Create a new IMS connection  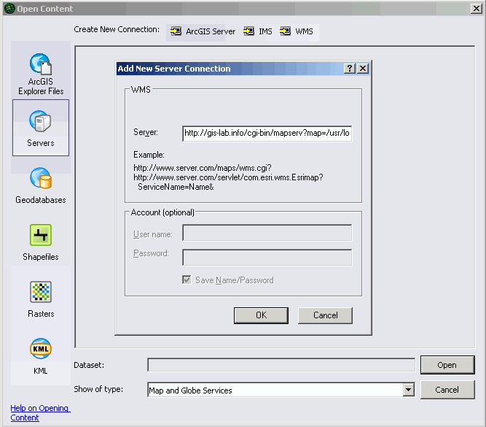pyautogui.click(x=257, y=31)
